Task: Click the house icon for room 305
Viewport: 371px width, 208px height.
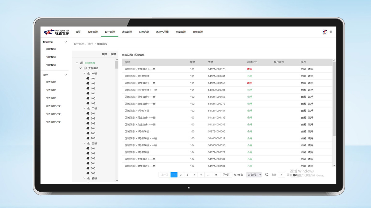Action: (88, 169)
